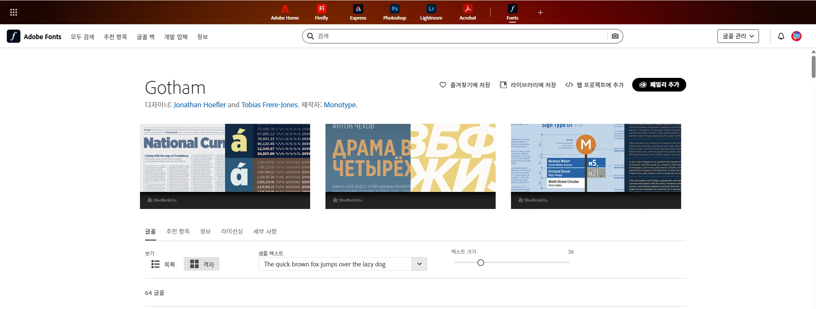Click Creative Cloud icon in 패밀리 추가 button

[x=643, y=85]
